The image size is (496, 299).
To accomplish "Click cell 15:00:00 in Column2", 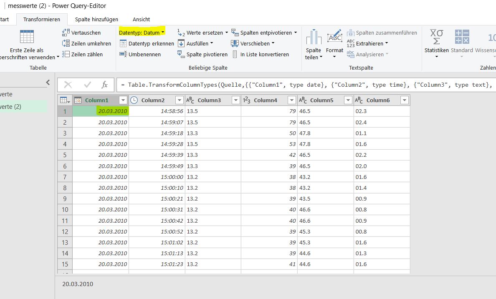I will tap(157, 177).
